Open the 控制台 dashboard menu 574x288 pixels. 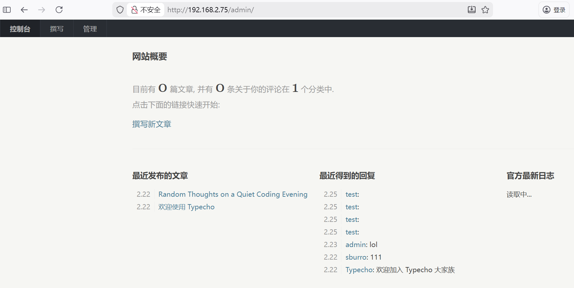pos(20,29)
